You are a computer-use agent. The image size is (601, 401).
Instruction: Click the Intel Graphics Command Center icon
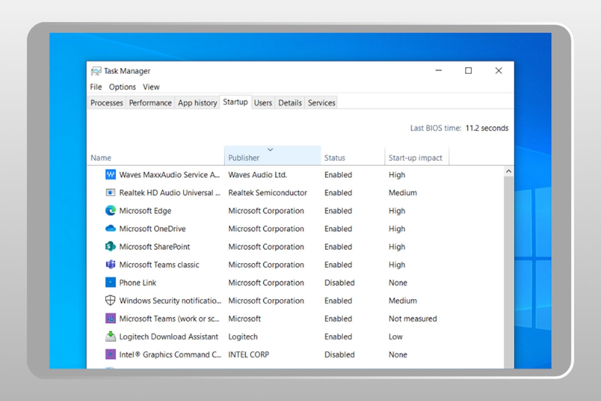click(110, 354)
